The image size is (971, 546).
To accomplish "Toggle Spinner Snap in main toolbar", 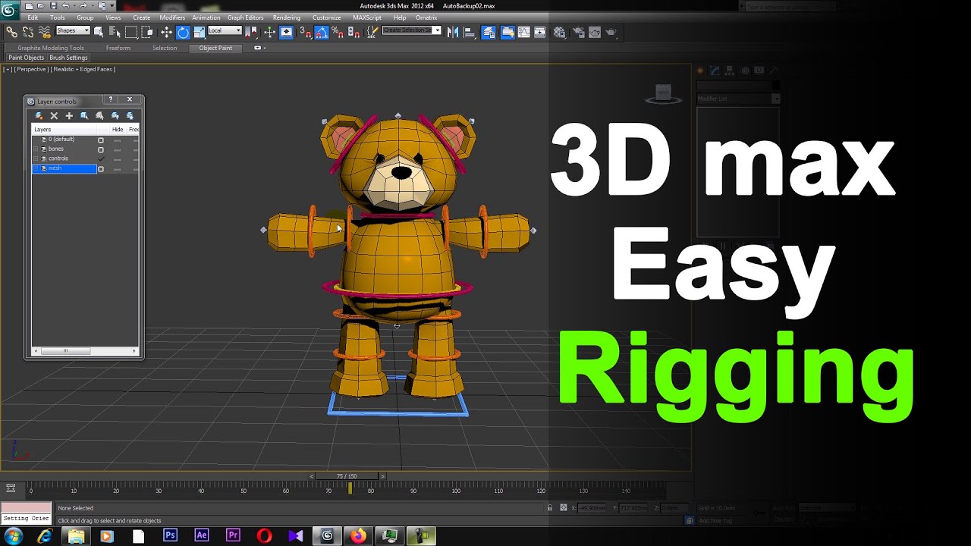I will coord(354,32).
